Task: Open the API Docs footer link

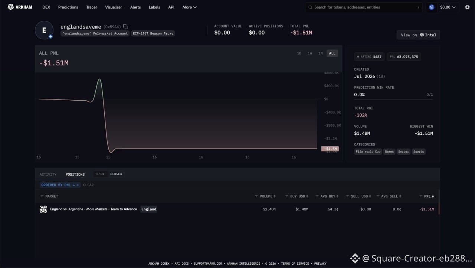Action: pos(181,264)
